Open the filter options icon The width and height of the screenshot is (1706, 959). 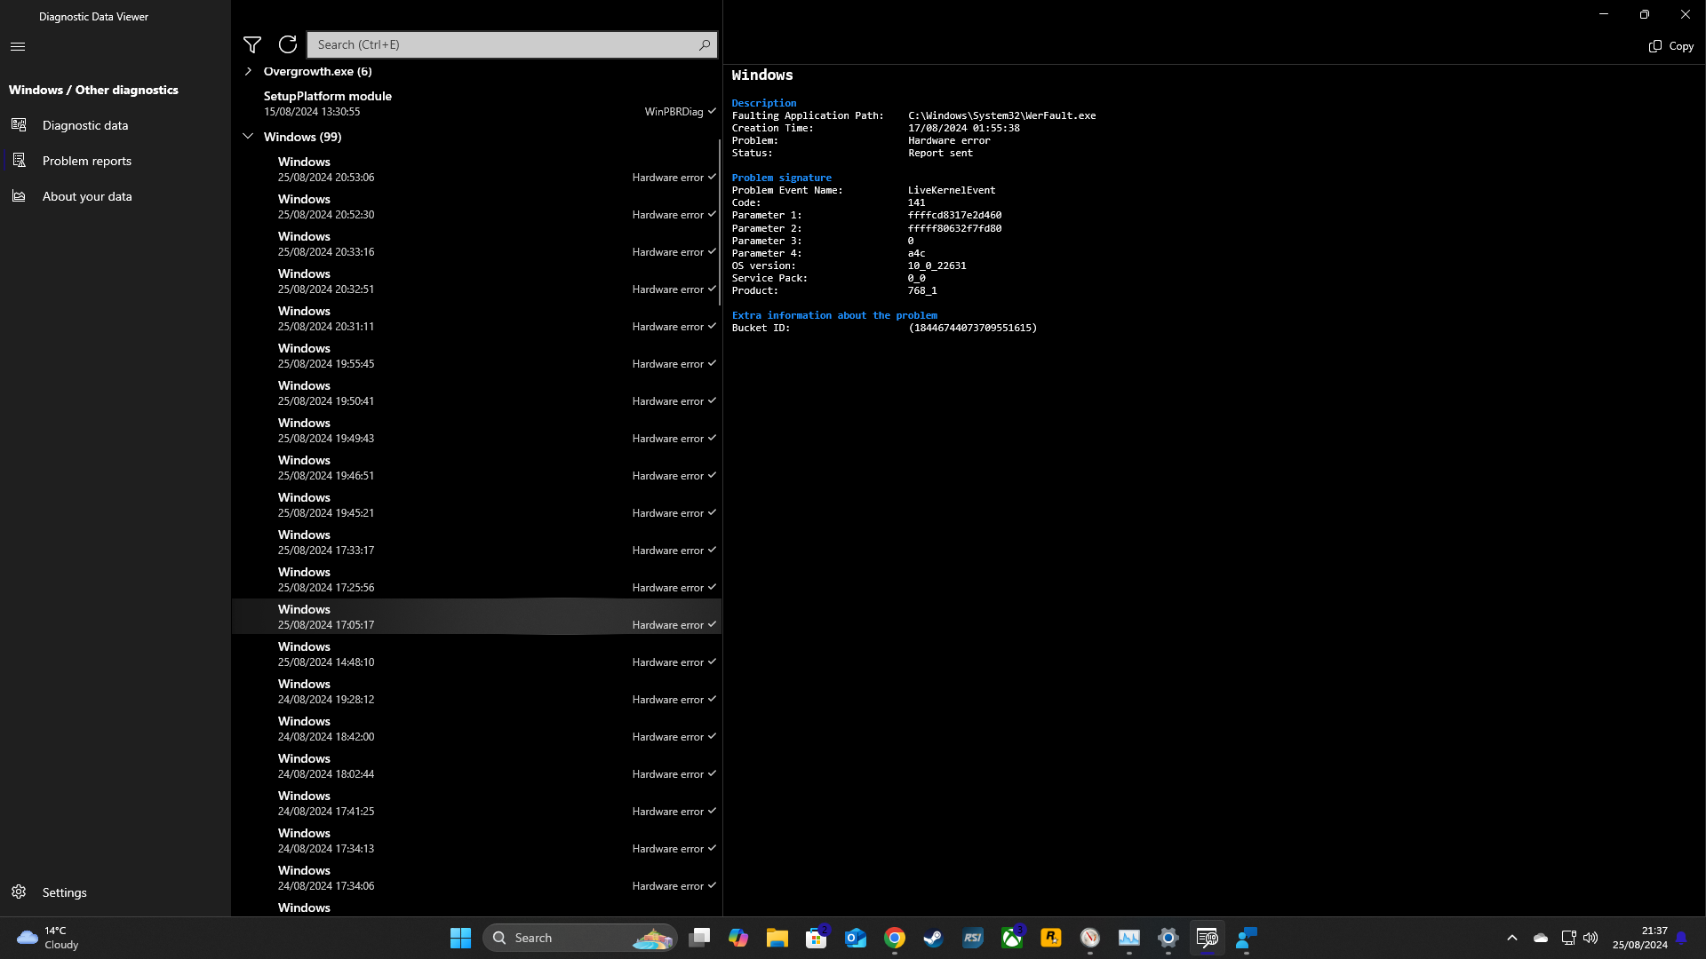252,44
